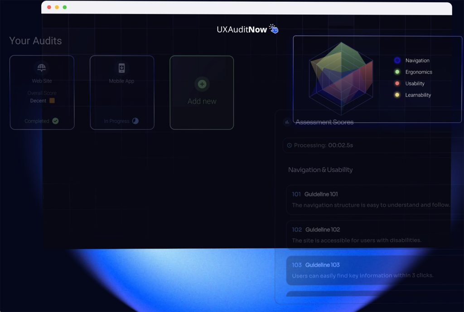Viewport: 464px width, 312px height.
Task: Click the UXAuditNow title text
Action: [242, 29]
